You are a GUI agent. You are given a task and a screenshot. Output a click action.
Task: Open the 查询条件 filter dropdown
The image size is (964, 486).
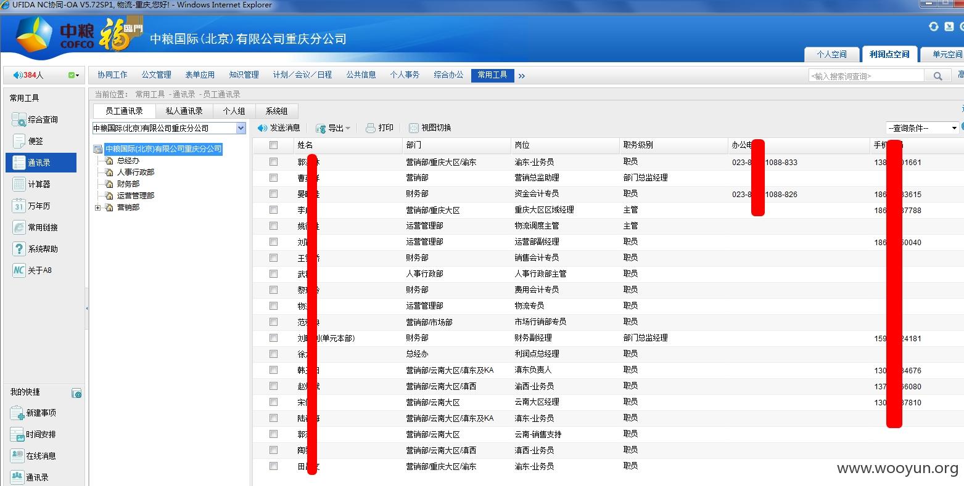click(923, 128)
